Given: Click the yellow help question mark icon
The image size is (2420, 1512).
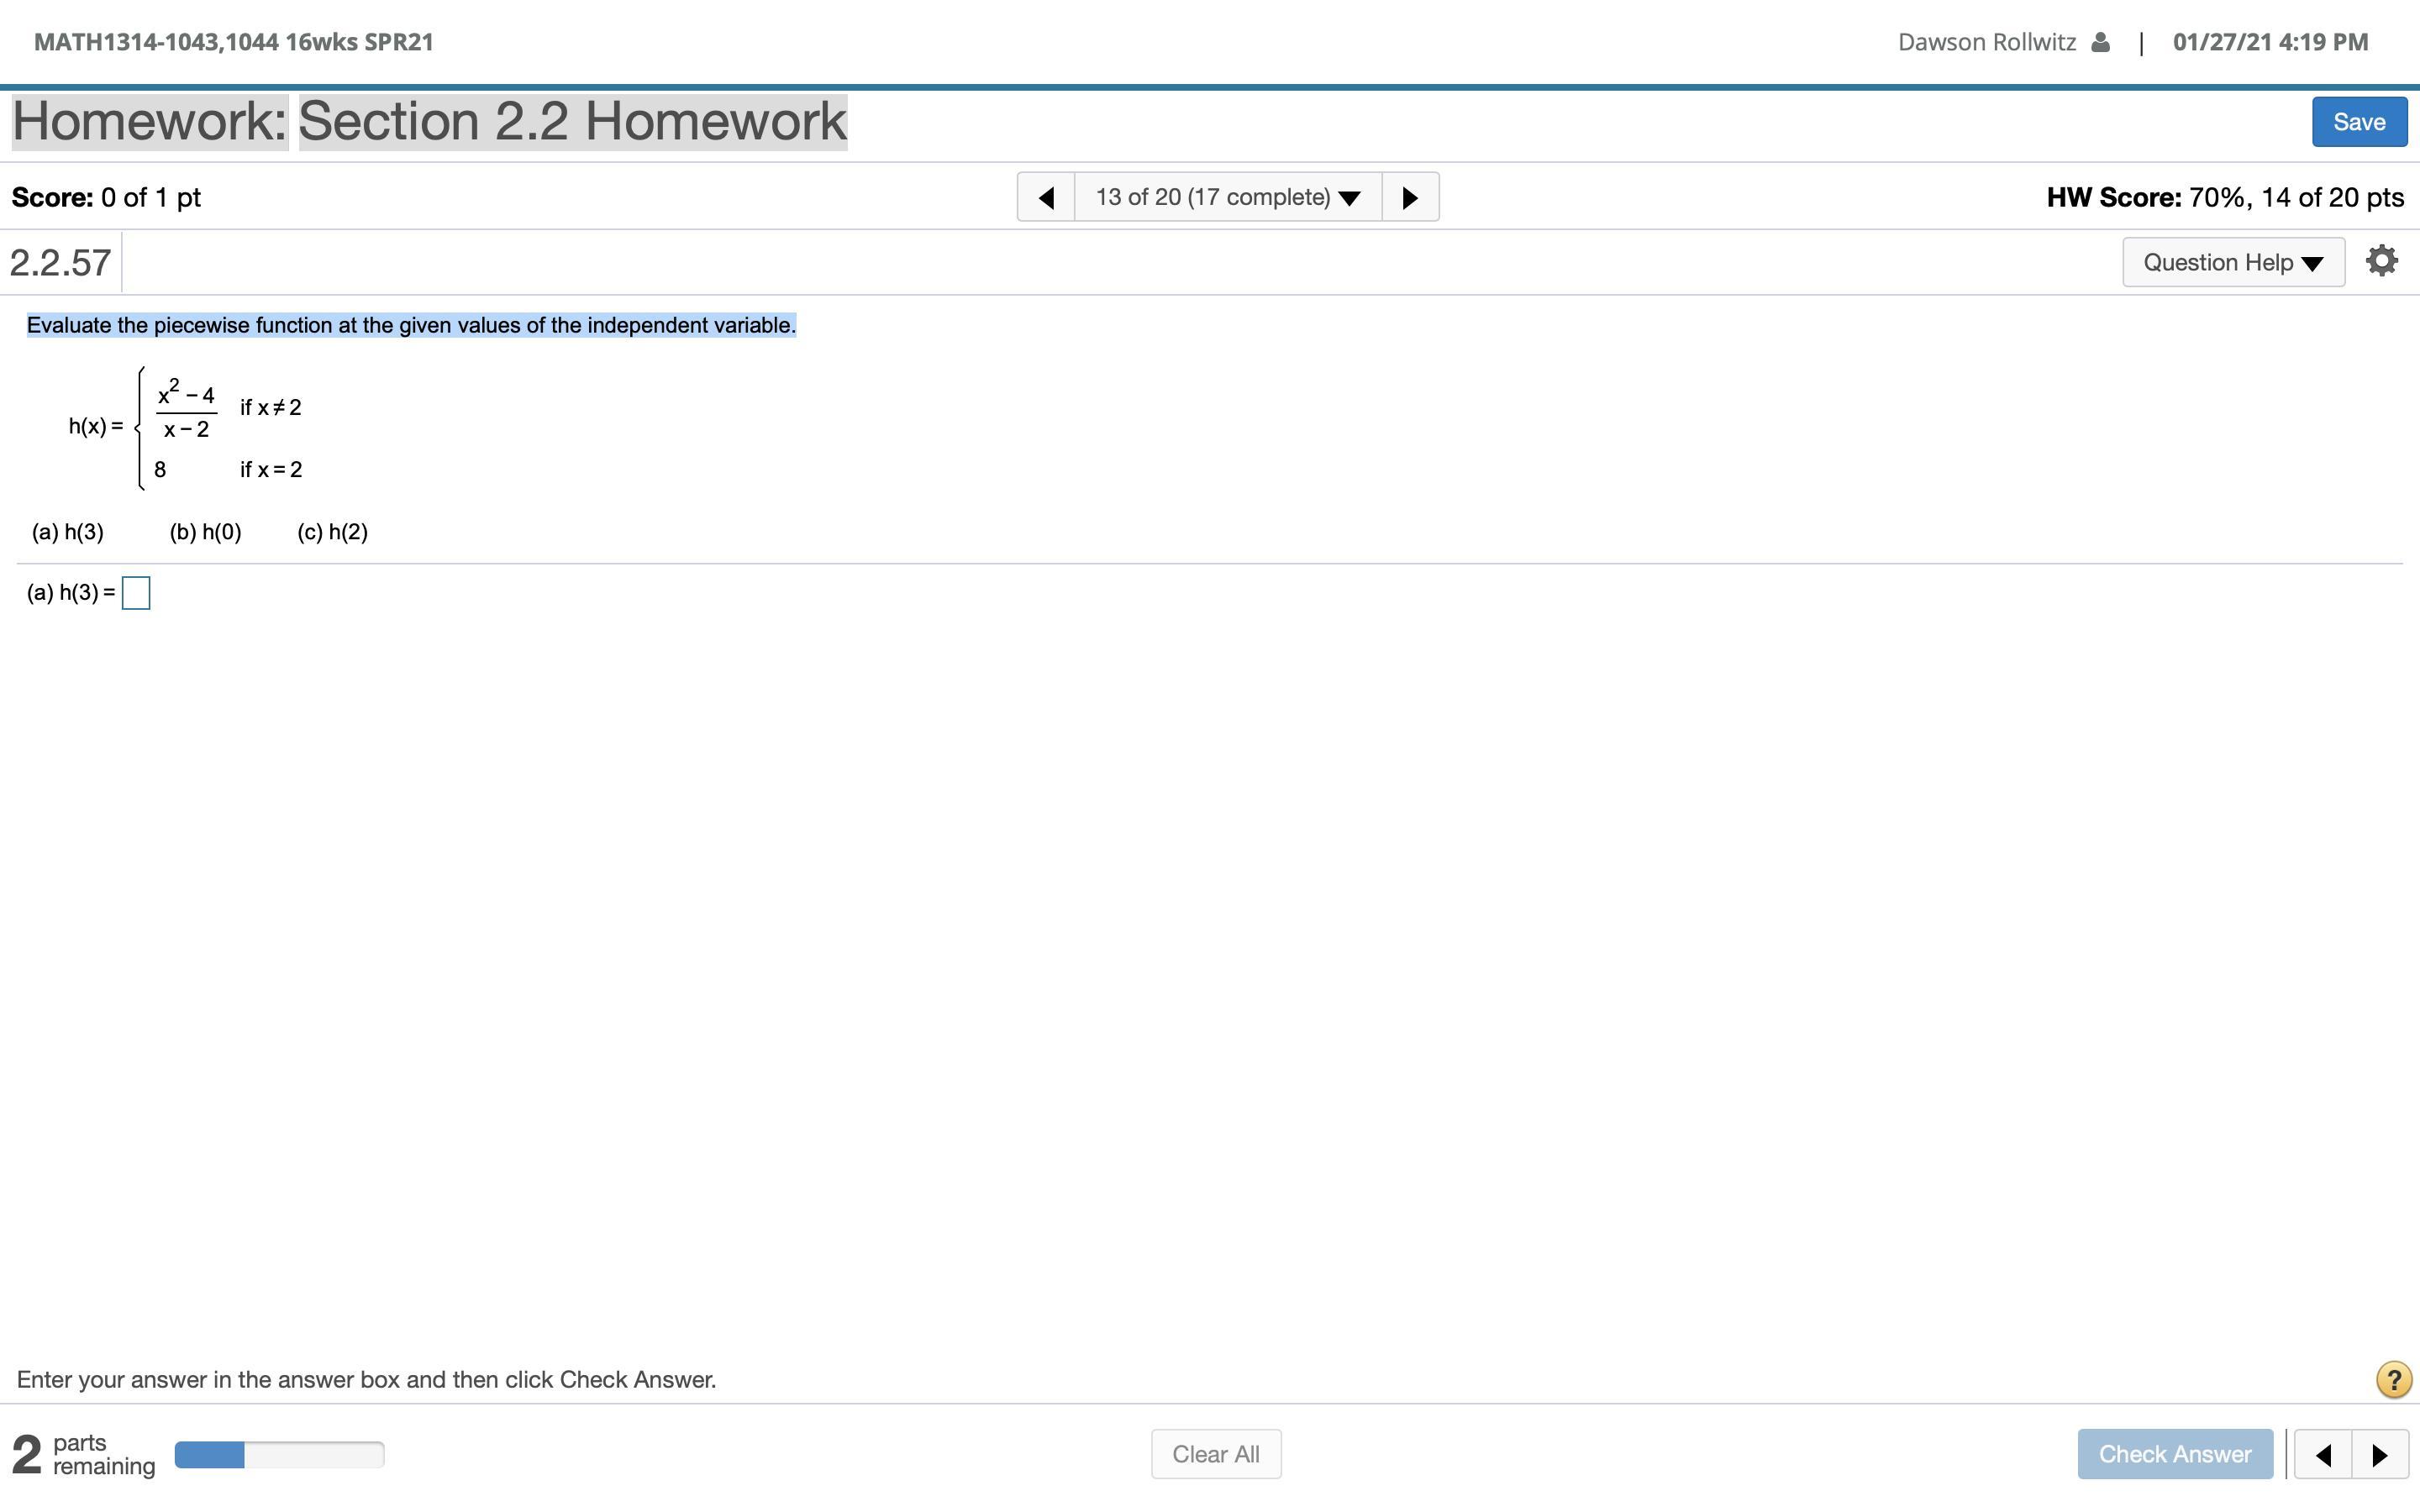Looking at the screenshot, I should point(2393,1380).
